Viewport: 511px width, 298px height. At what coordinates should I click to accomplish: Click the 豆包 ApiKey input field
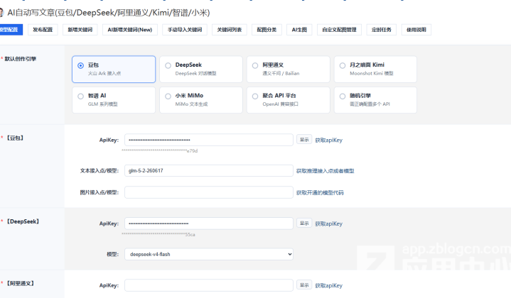[208, 140]
